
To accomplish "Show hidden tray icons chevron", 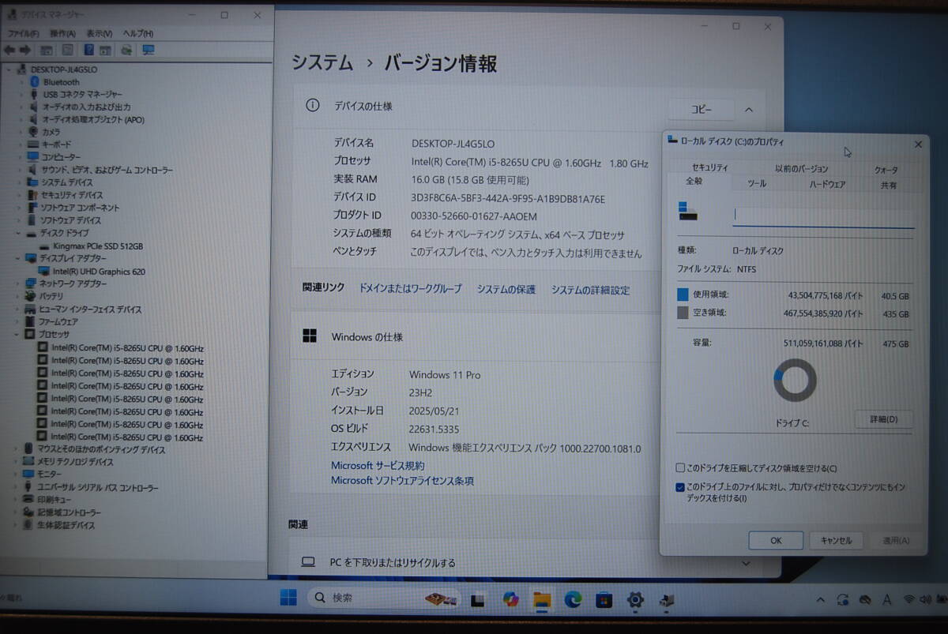I will click(822, 601).
